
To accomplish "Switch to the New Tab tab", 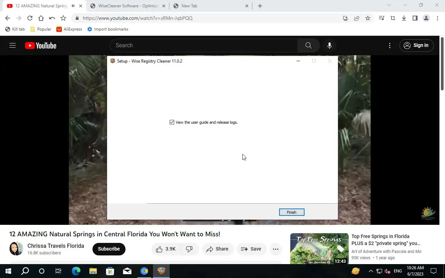I will (x=210, y=6).
